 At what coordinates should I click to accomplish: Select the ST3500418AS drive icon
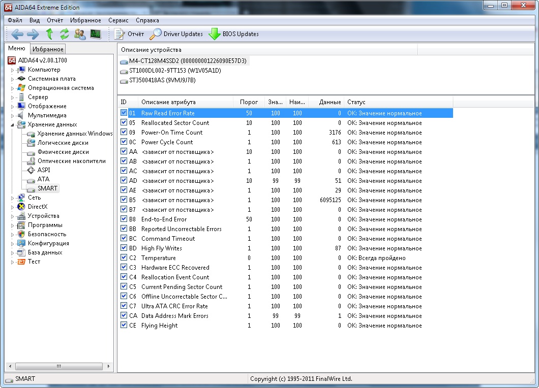click(124, 80)
